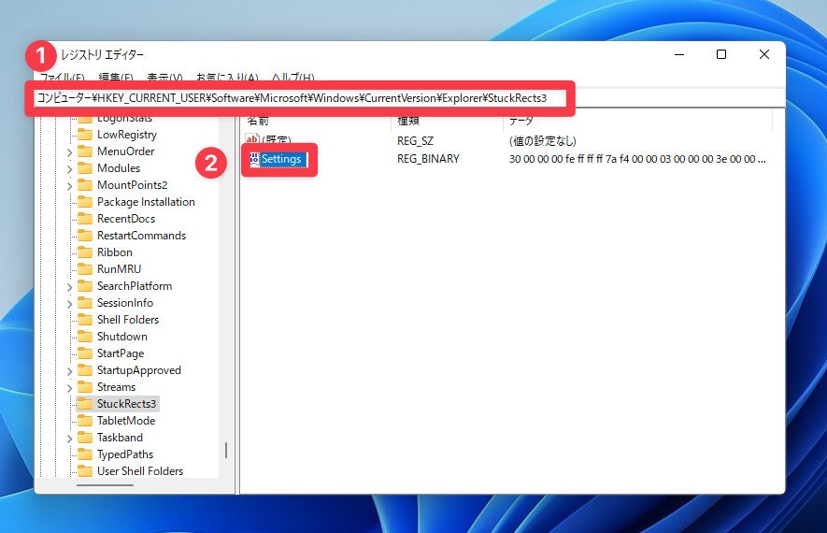
Task: Click the tree pane vertical scrollbar thumb
Action: [226, 450]
